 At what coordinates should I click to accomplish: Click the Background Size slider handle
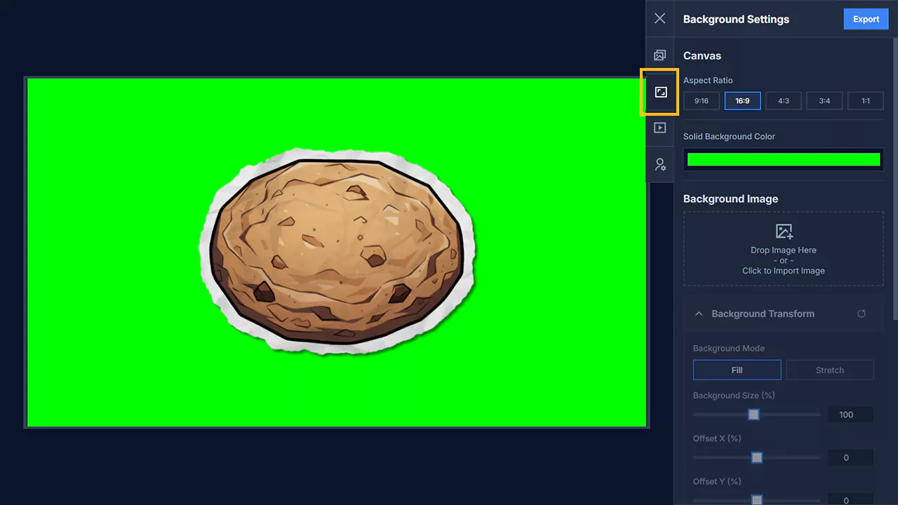click(753, 415)
